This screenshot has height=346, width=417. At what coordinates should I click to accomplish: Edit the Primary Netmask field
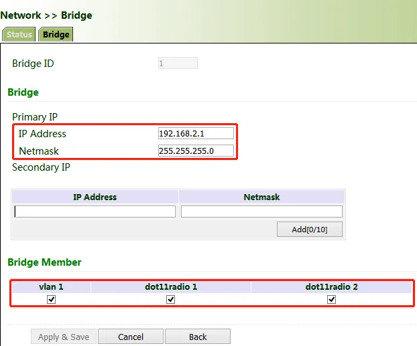click(x=196, y=151)
